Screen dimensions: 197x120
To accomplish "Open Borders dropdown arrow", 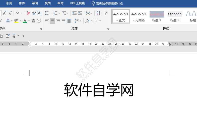I will (100, 21).
